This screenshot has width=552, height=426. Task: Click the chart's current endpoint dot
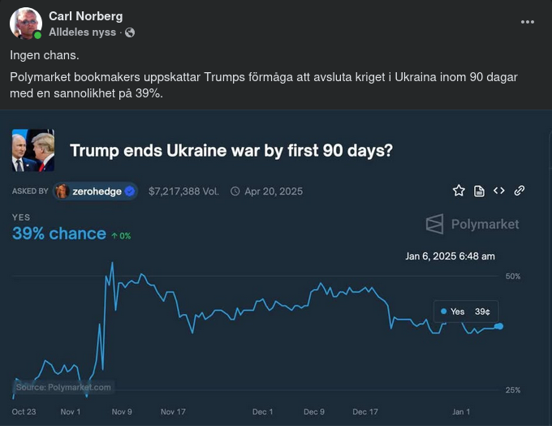(499, 326)
